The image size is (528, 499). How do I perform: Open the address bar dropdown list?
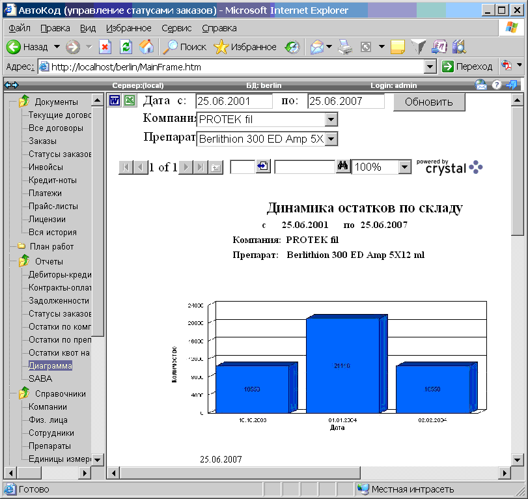click(x=430, y=66)
